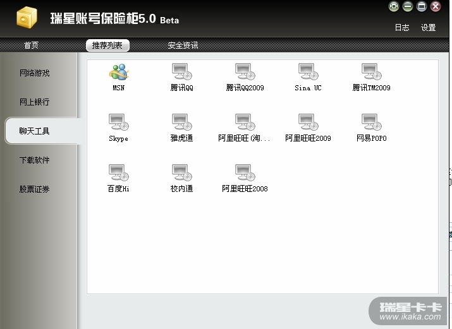
Task: Maximize the account safe window
Action: tap(422, 6)
